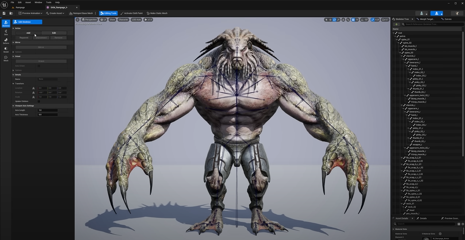The image size is (465, 240).
Task: Activate the Translate gizmo tool
Action: pos(330,20)
